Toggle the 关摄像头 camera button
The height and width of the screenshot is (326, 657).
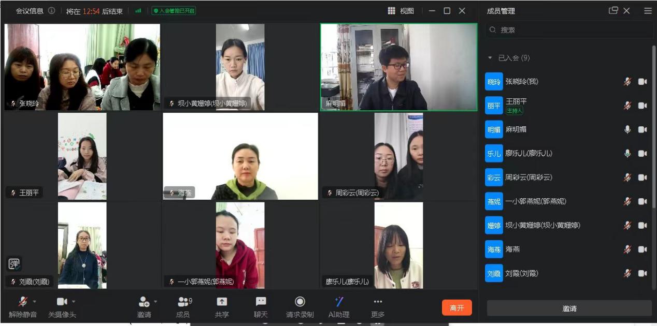tap(62, 302)
